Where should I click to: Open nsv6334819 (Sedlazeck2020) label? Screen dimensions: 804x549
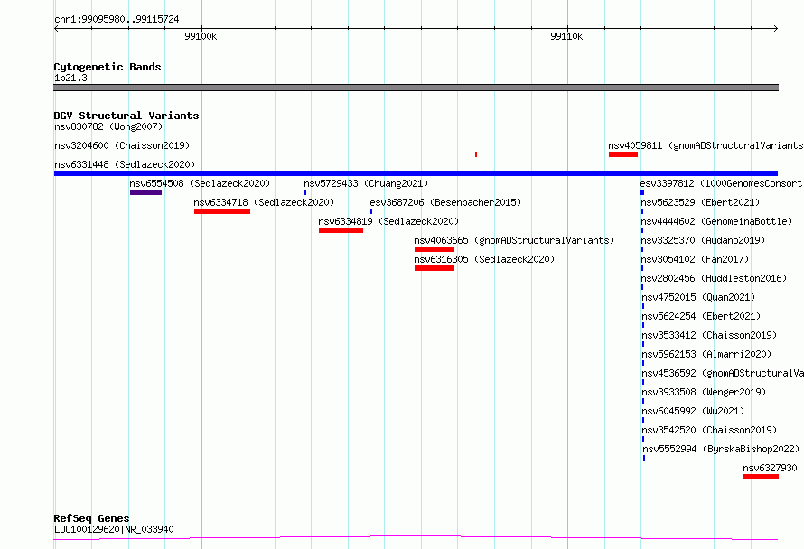coord(388,221)
